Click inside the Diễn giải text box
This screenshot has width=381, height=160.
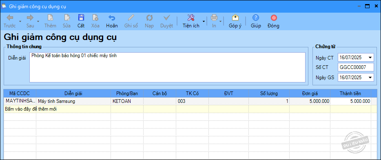[x=167, y=67]
